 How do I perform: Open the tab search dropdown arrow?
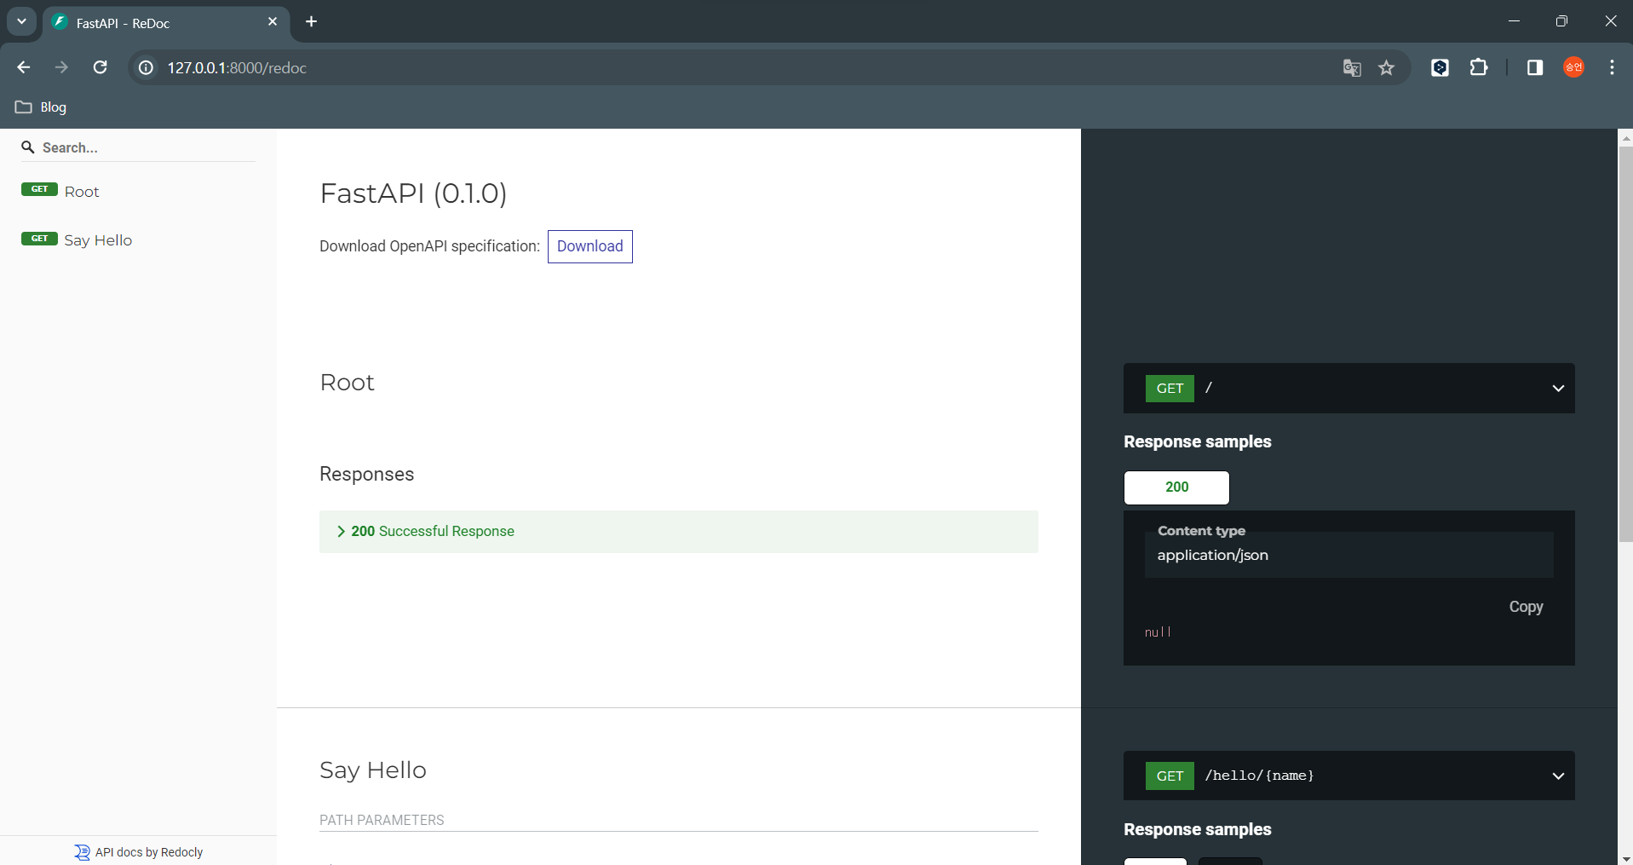click(x=21, y=21)
